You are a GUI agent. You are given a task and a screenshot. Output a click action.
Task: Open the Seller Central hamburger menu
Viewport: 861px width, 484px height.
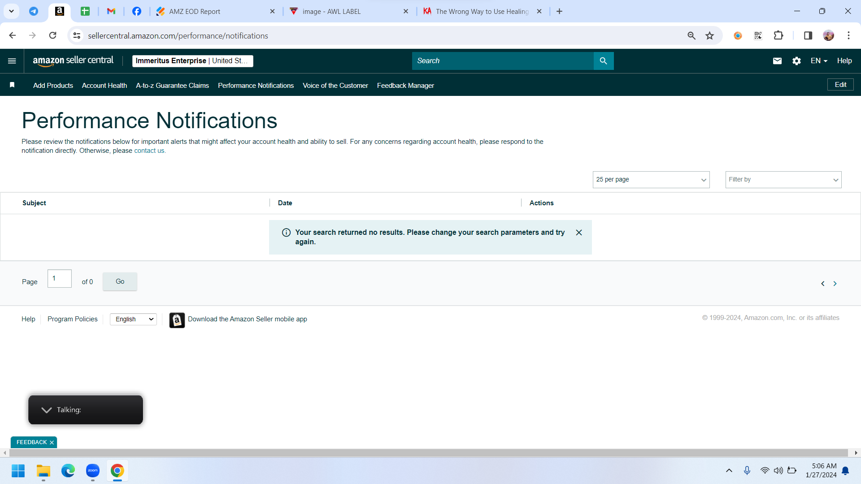click(x=12, y=61)
